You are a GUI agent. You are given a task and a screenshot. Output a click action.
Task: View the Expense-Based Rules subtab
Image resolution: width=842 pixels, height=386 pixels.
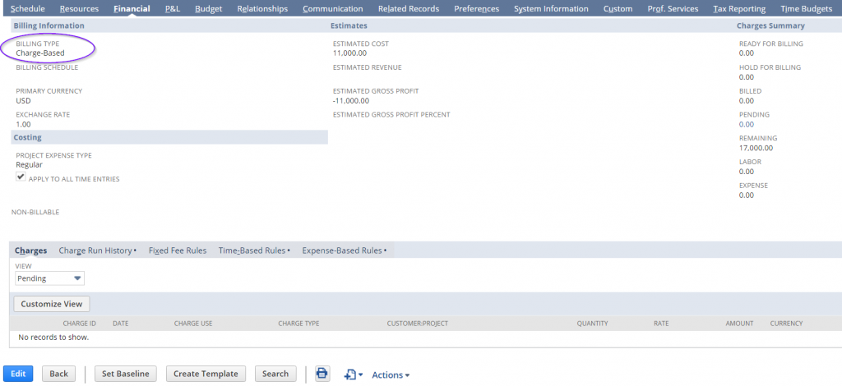point(342,250)
